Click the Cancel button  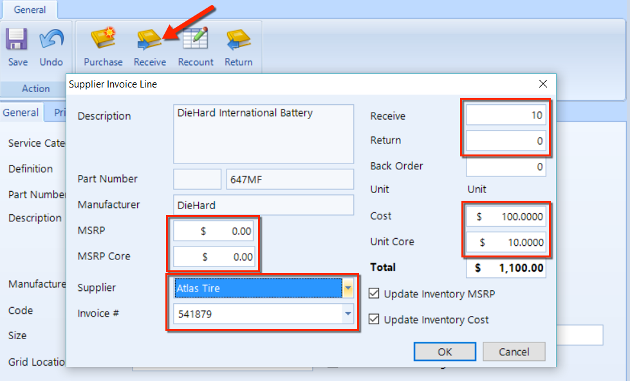pyautogui.click(x=514, y=352)
